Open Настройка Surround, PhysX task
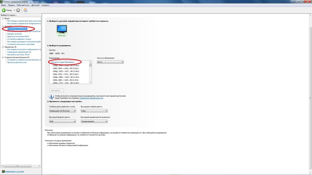Viewport: 312px width, 175px height. (x=18, y=54)
